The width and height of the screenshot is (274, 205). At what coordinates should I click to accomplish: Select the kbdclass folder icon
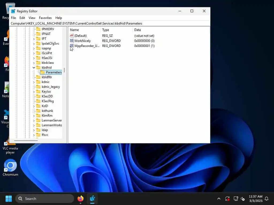[x=38, y=62]
